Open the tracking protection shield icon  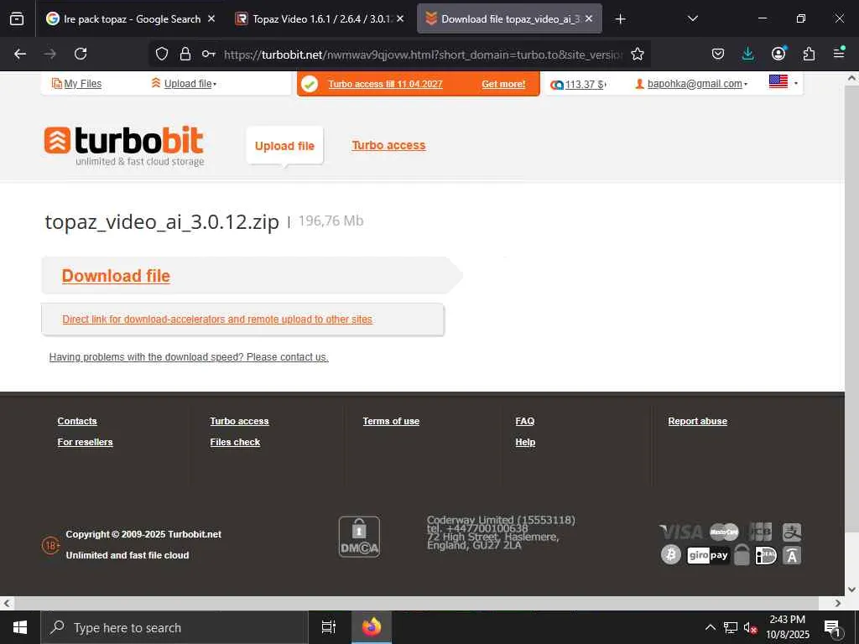click(x=162, y=54)
